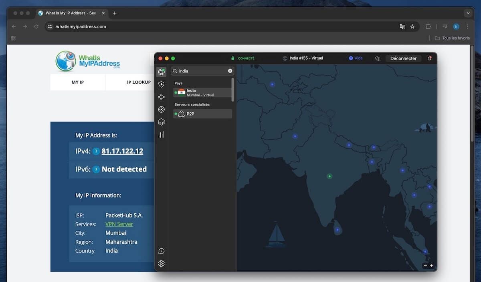This screenshot has width=481, height=282.
Task: Click the CONNECTÉ status text
Action: click(x=246, y=58)
